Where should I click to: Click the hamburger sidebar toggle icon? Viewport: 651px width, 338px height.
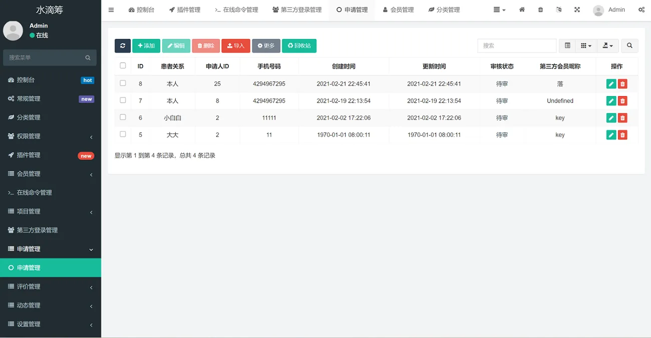tap(111, 10)
